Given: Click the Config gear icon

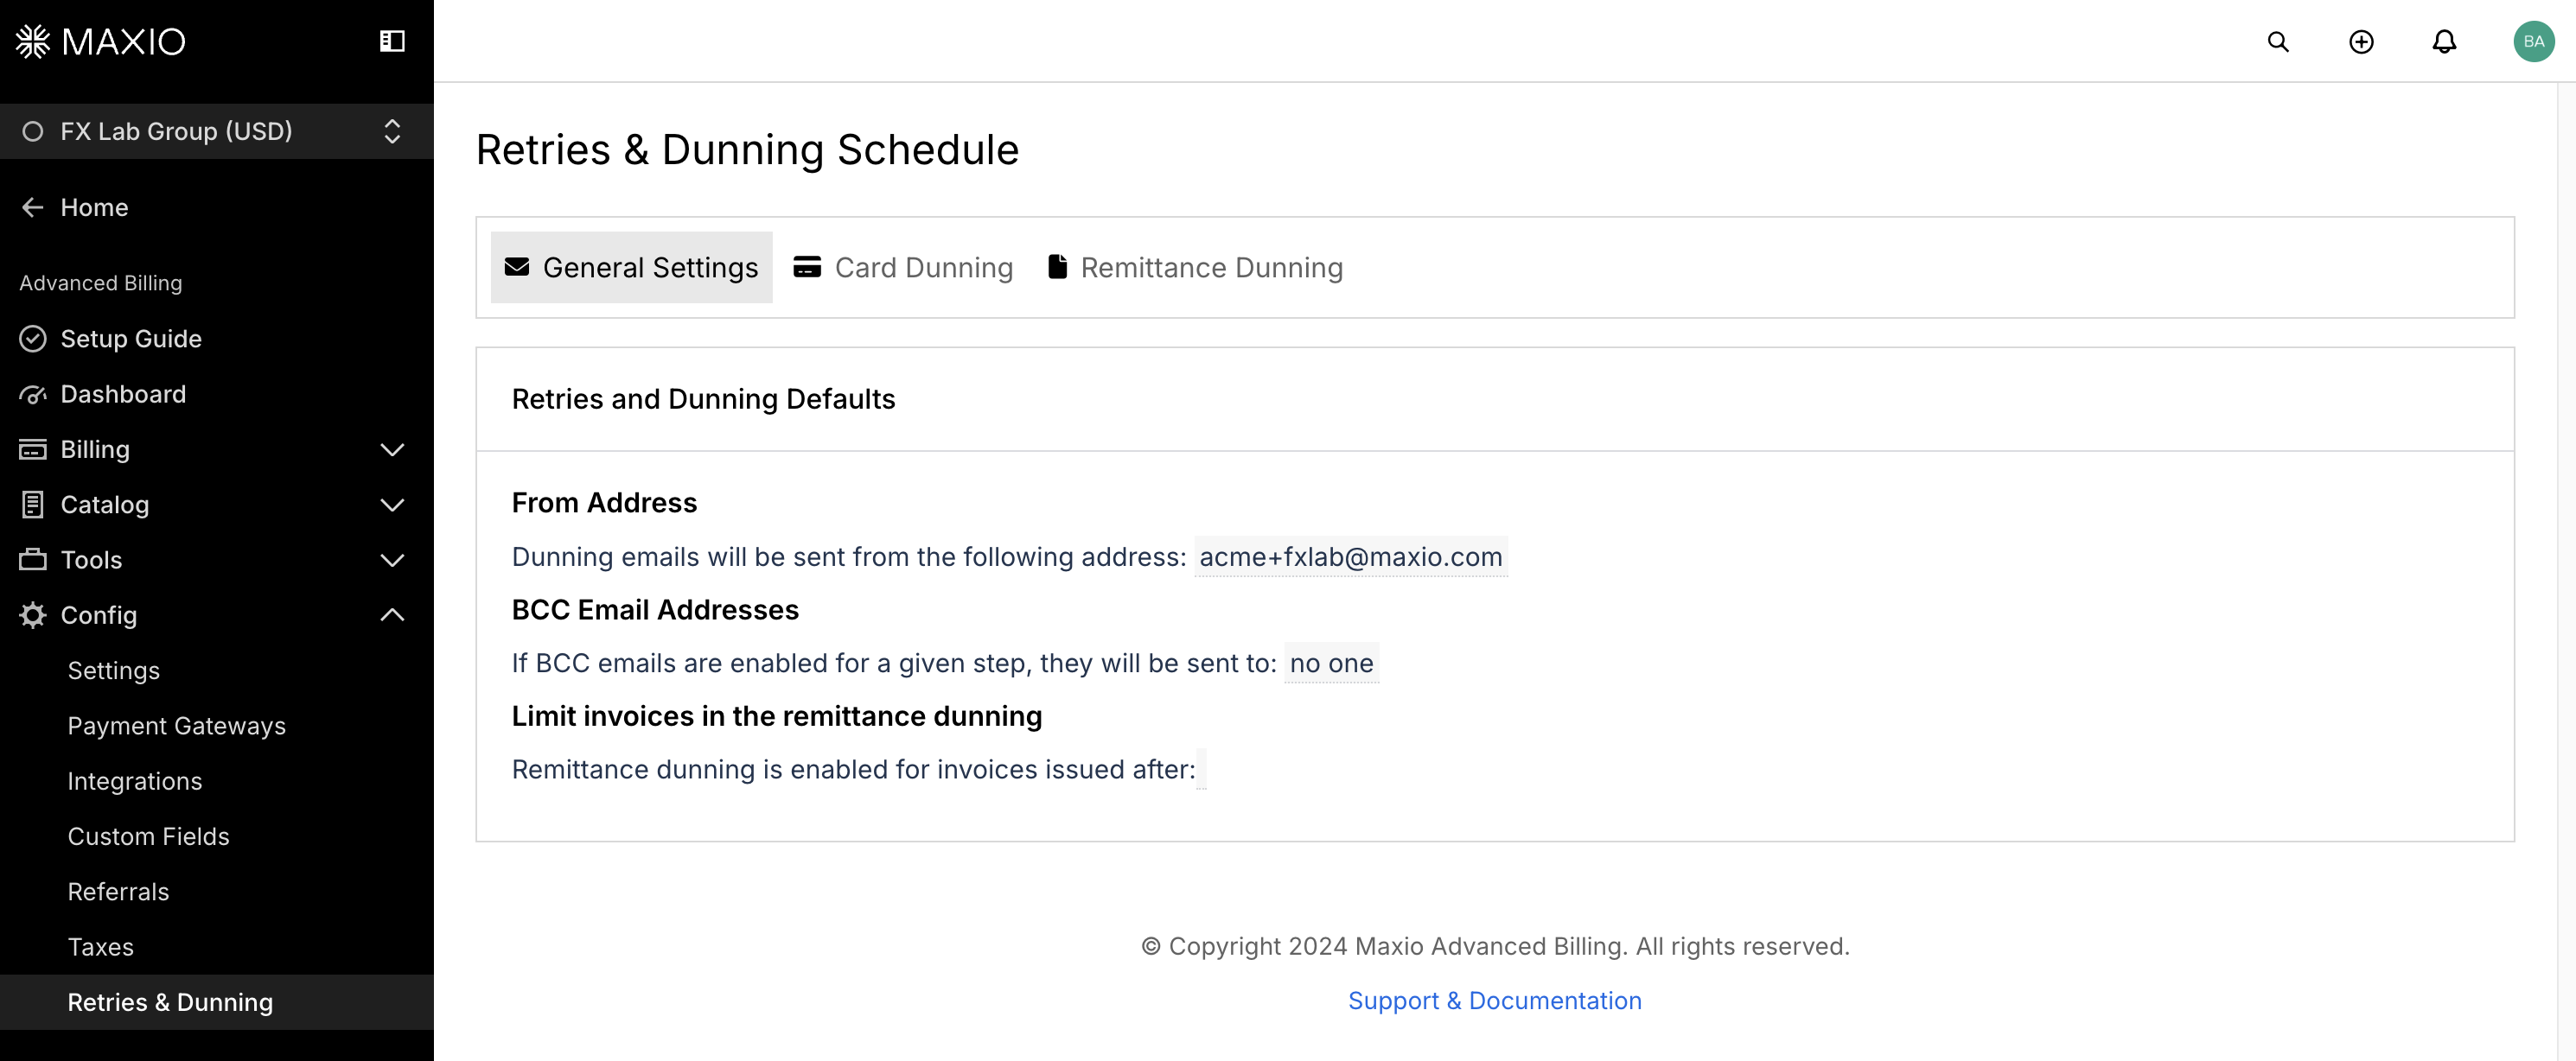Looking at the screenshot, I should coord(33,614).
